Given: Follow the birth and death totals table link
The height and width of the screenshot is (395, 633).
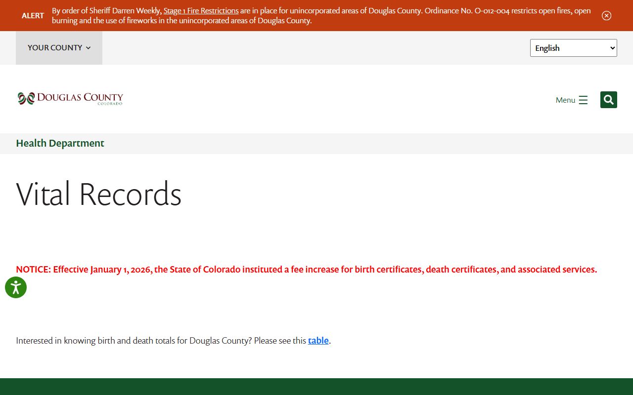Looking at the screenshot, I should [318, 341].
